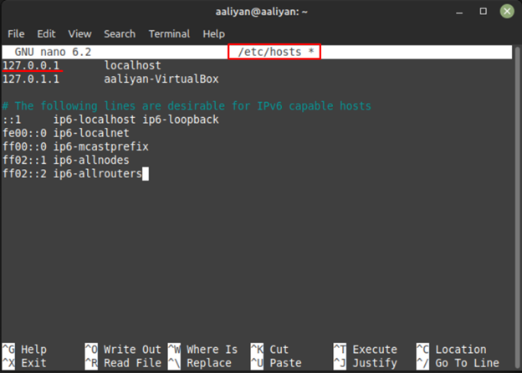This screenshot has width=522, height=373.
Task: Click the ^T Execute shortcut
Action: click(x=366, y=350)
